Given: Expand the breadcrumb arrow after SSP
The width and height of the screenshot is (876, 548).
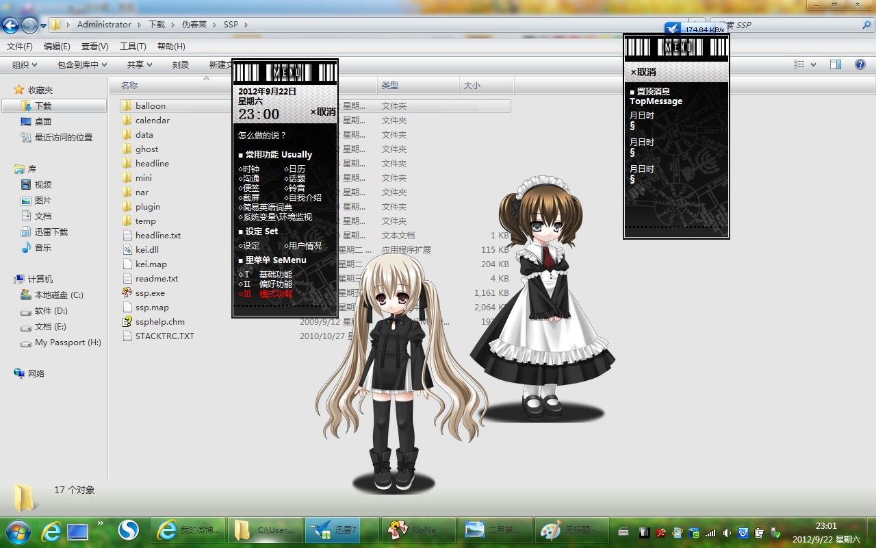Looking at the screenshot, I should click(246, 25).
